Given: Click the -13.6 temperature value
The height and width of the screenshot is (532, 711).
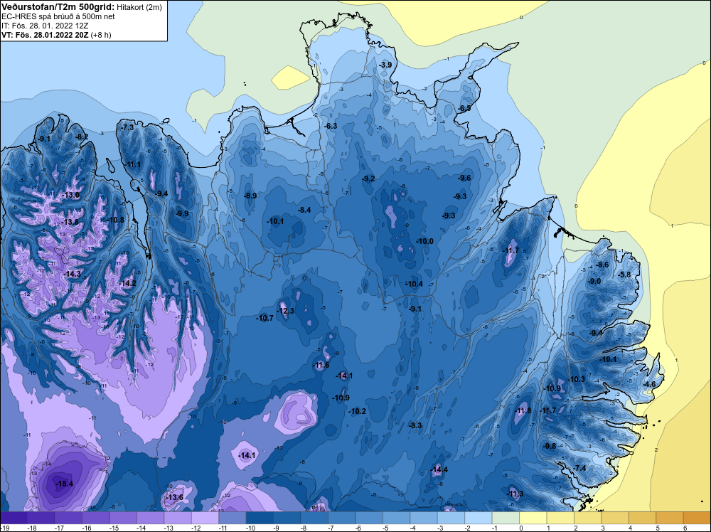Looking at the screenshot, I should click(x=175, y=497).
